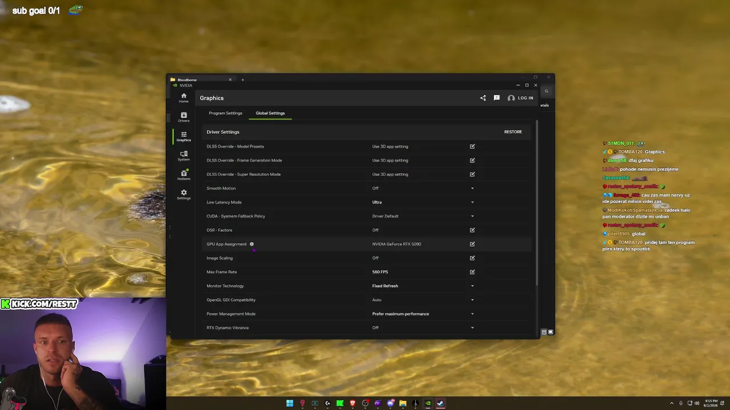Viewport: 730px width, 410px height.
Task: Open the System section in the sidebar
Action: (x=184, y=155)
